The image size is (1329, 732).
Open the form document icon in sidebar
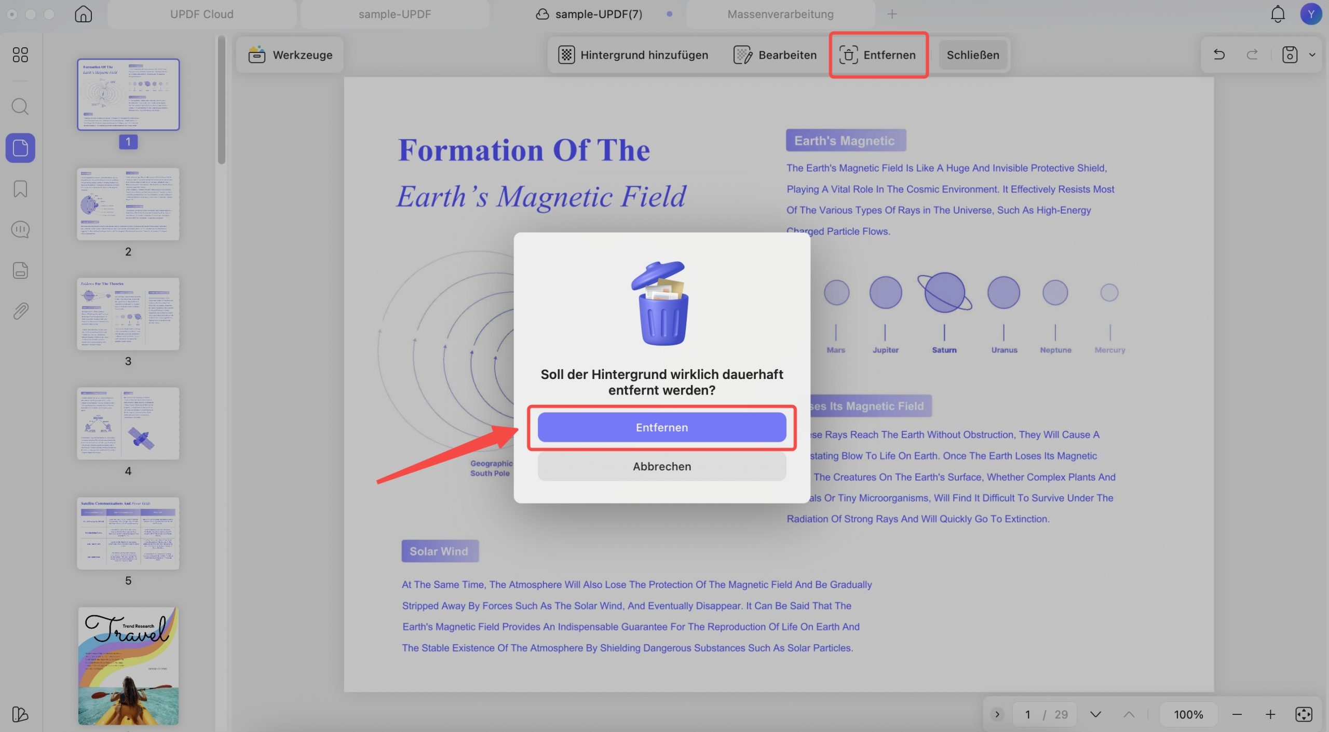20,270
